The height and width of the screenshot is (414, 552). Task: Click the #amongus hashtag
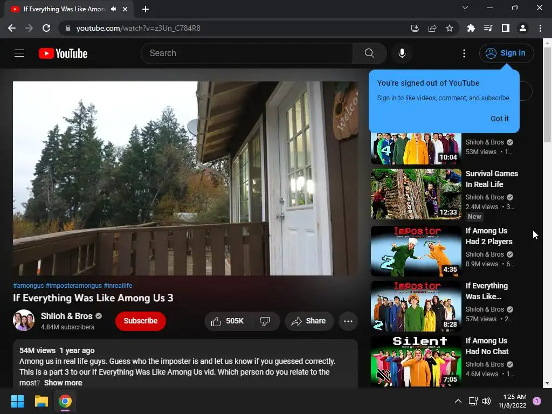coord(29,286)
